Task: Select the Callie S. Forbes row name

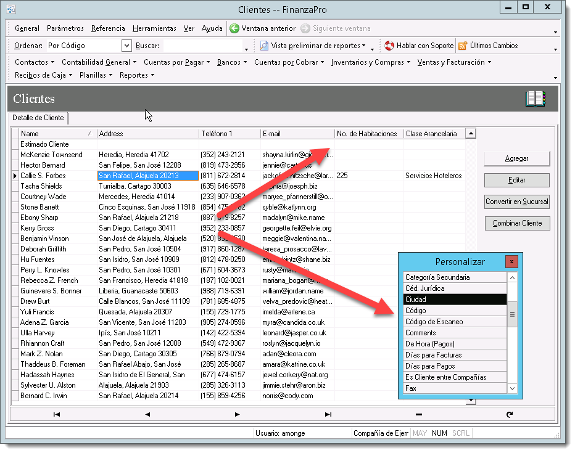Action: 43,176
